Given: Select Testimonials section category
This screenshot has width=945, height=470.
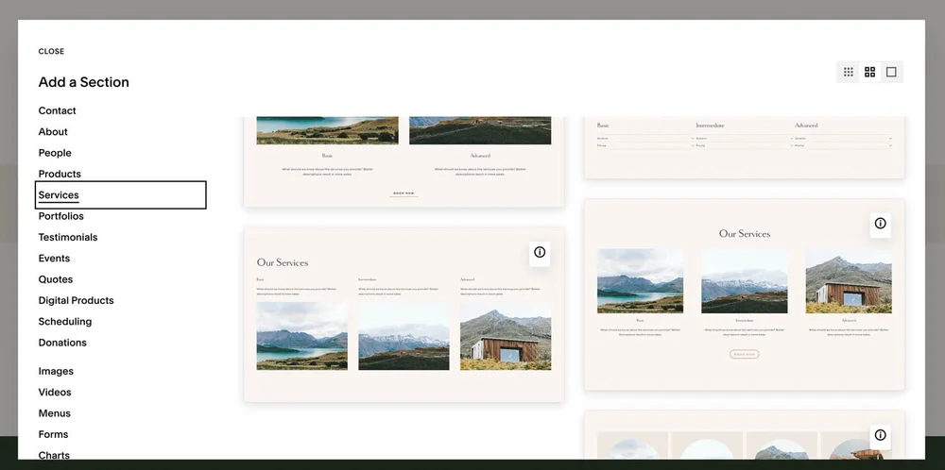Looking at the screenshot, I should [x=68, y=237].
